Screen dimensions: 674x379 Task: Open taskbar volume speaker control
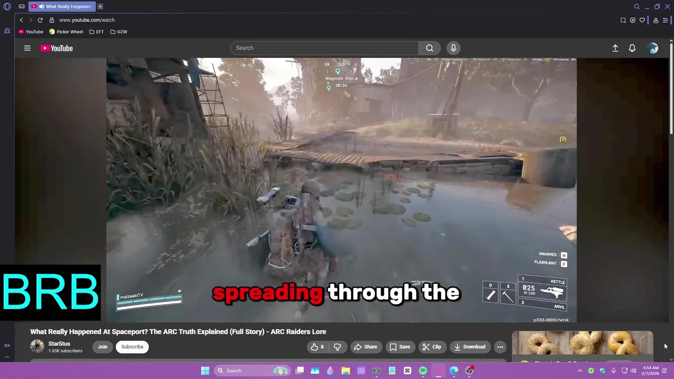coord(633,371)
